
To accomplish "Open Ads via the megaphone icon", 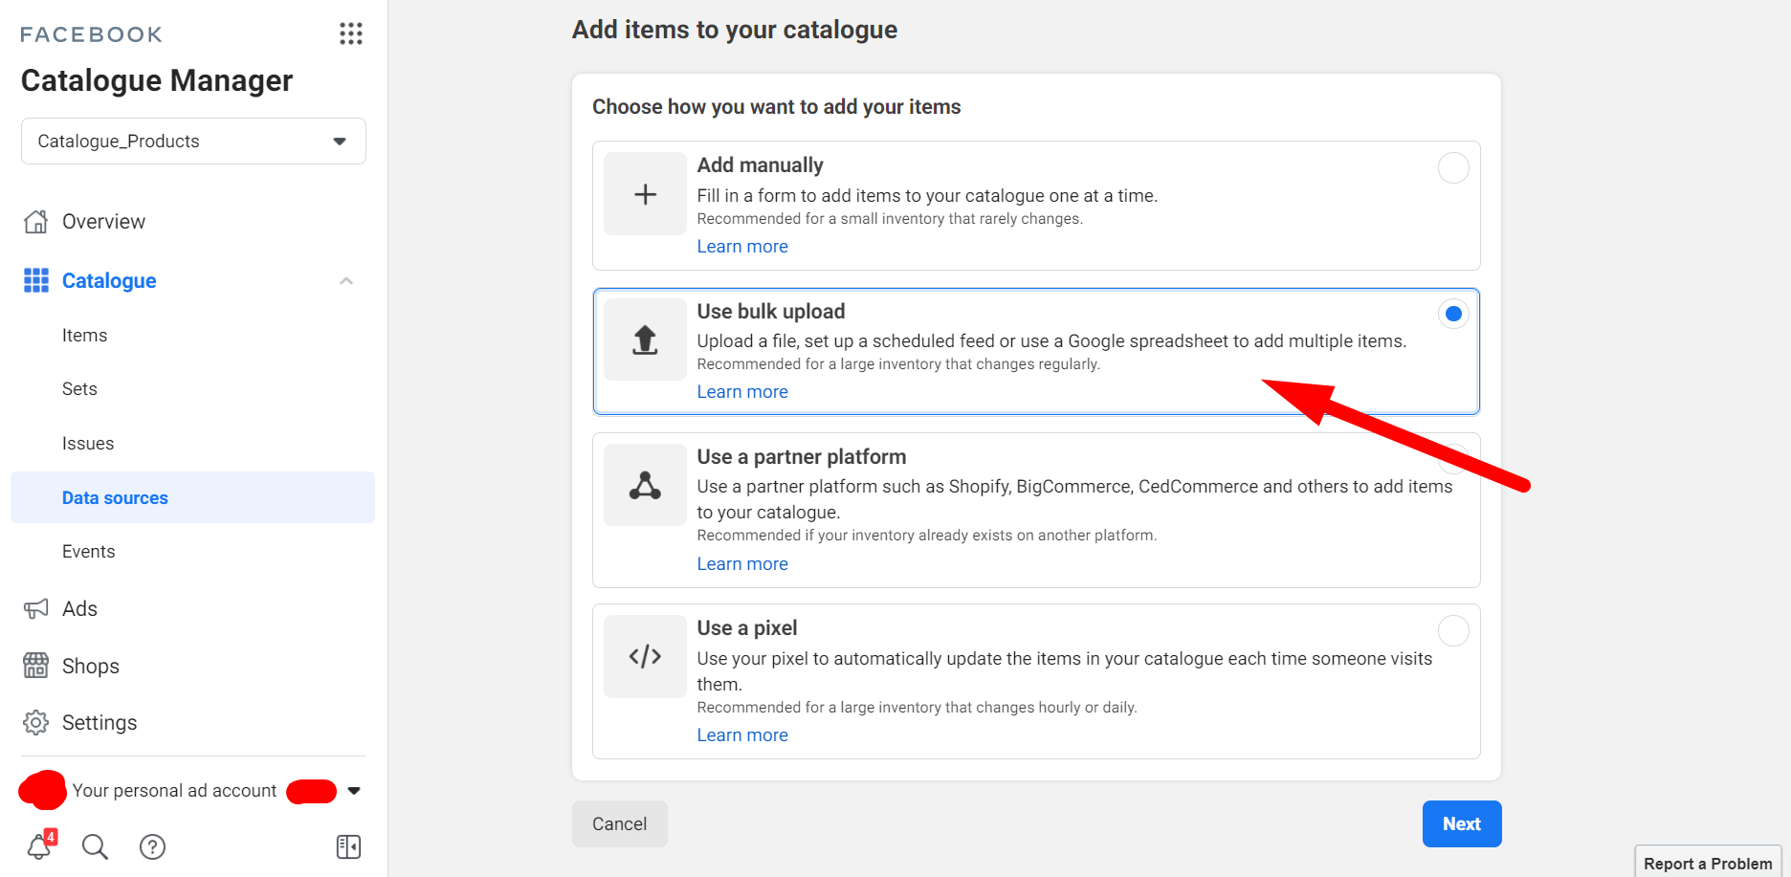I will click(35, 608).
